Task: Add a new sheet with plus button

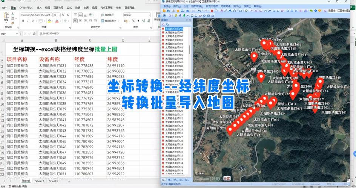Action: (69, 181)
